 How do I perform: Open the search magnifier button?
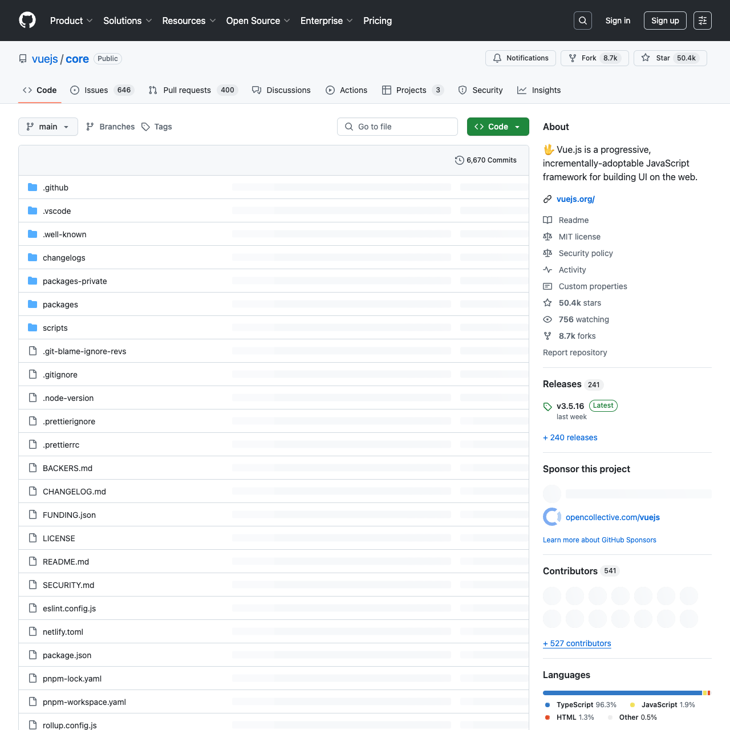point(583,21)
